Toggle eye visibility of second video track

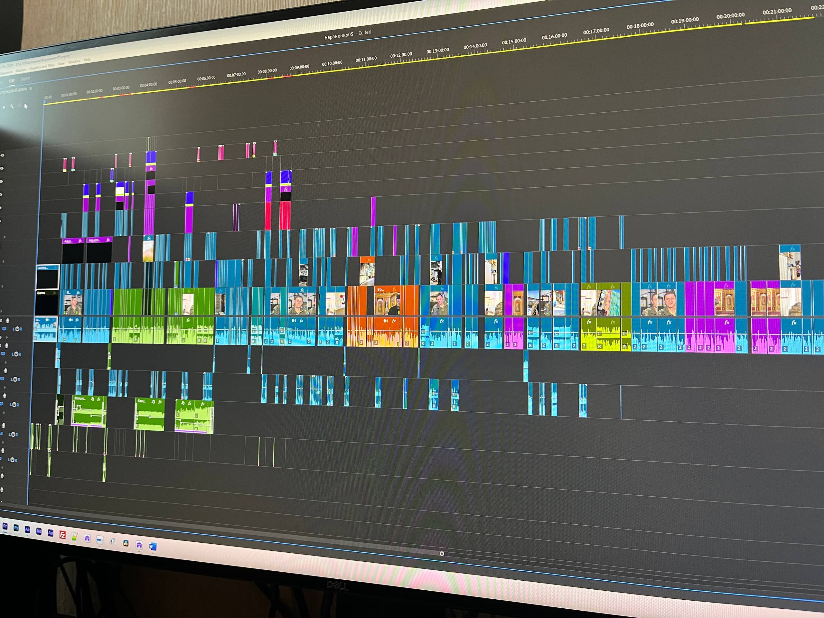(x=2, y=168)
